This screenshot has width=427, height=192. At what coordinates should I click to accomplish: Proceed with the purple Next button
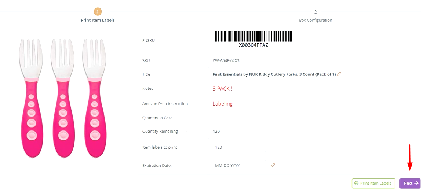point(410,183)
